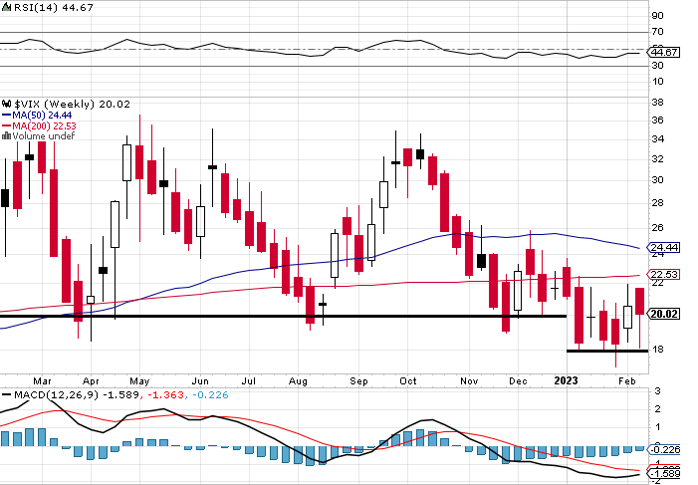Click the Nov month label on axis
The image size is (698, 485).
click(469, 381)
